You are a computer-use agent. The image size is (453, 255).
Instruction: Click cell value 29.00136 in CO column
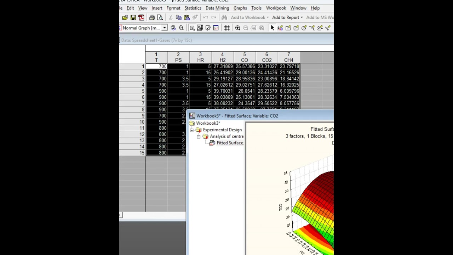pyautogui.click(x=245, y=73)
